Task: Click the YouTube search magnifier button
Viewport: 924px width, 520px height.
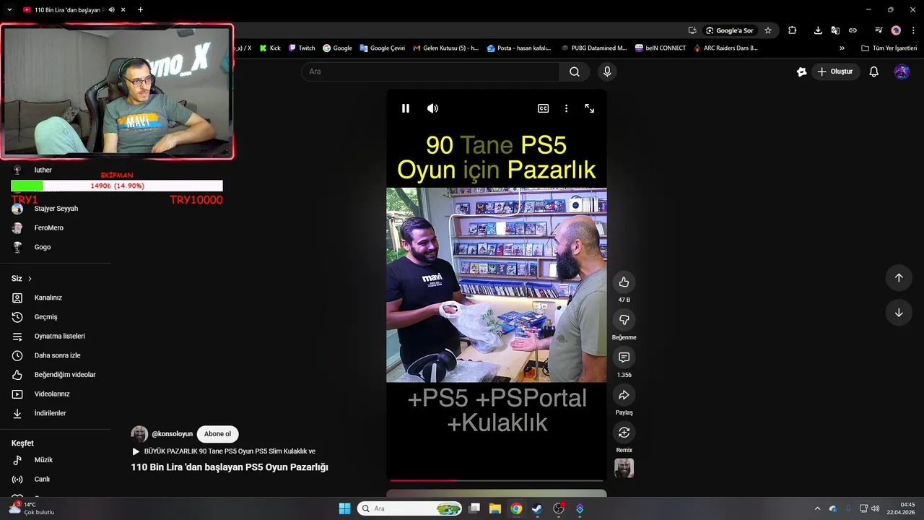Action: [x=575, y=71]
